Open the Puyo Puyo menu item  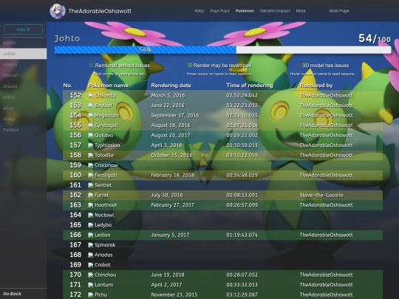click(220, 11)
